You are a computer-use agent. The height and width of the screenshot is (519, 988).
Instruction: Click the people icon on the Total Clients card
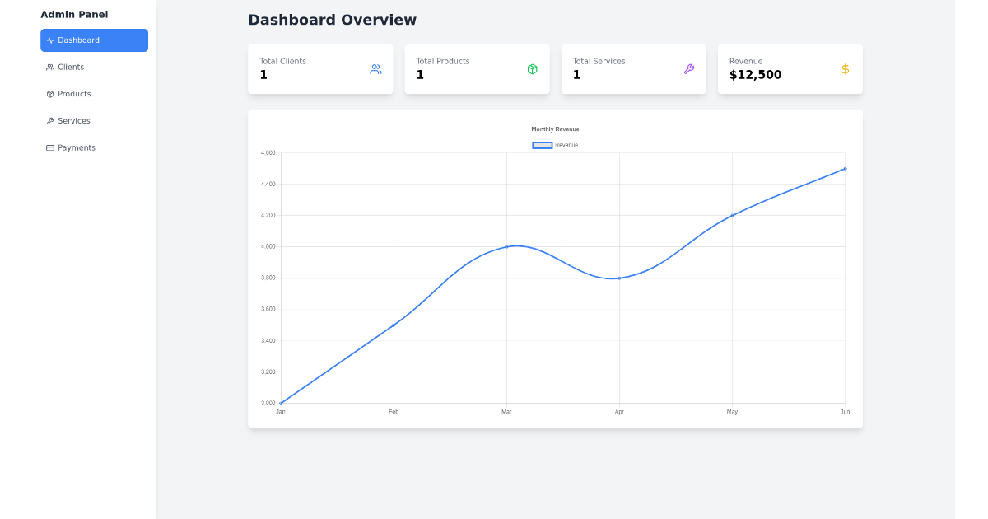[x=375, y=69]
